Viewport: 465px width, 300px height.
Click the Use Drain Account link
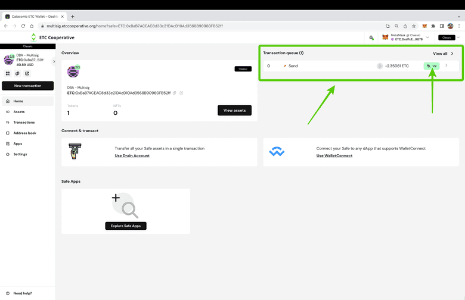coord(132,155)
